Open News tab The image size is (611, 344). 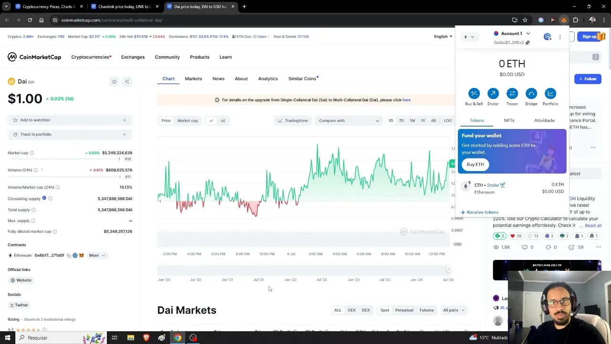218,79
